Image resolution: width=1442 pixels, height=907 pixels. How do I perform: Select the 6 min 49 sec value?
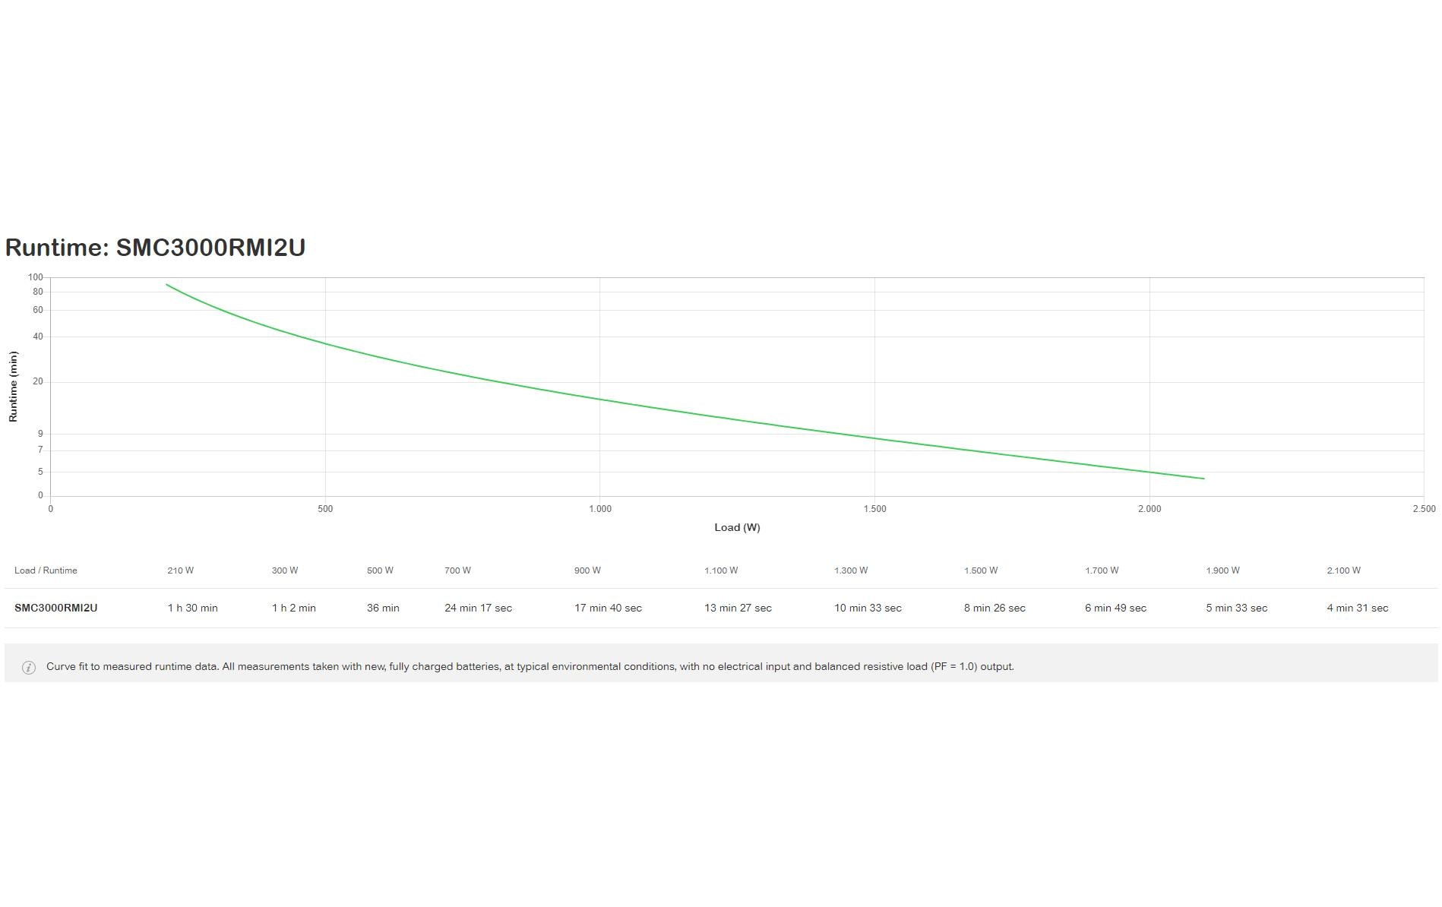coord(1115,608)
